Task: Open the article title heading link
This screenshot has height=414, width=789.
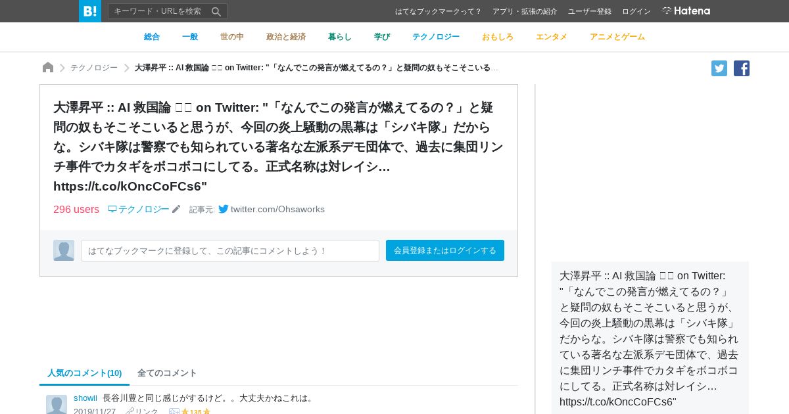Action: 278,147
